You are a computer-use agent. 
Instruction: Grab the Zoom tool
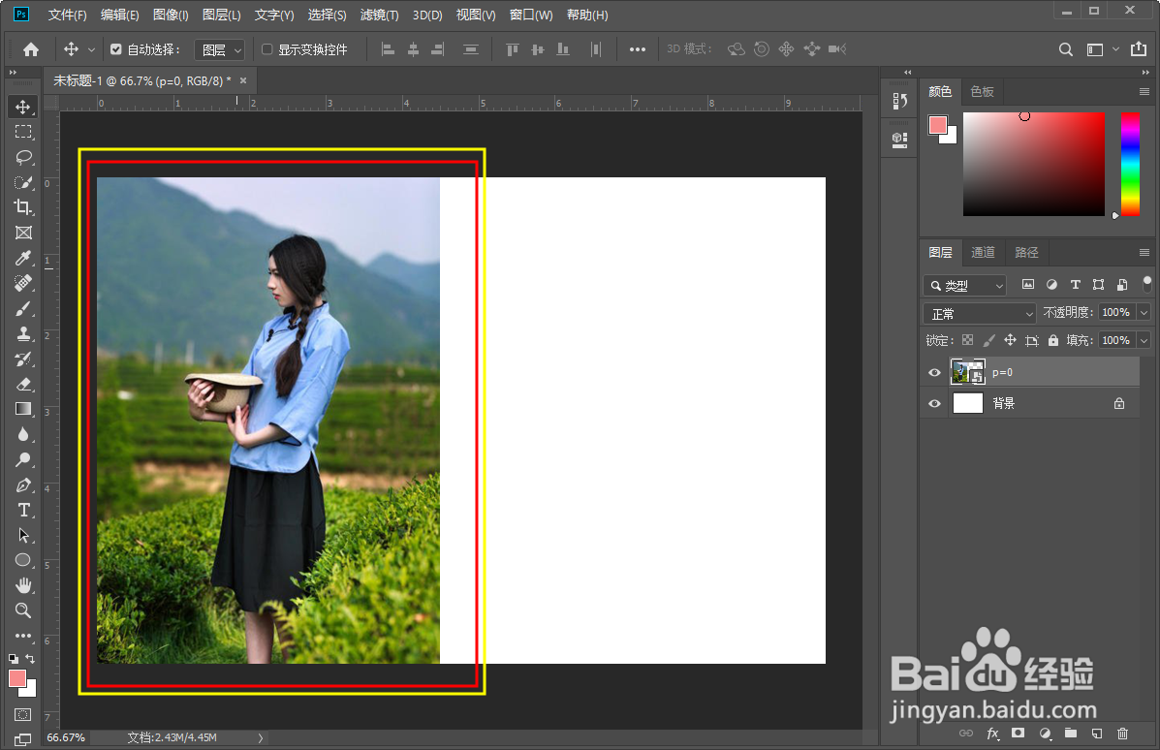22,610
